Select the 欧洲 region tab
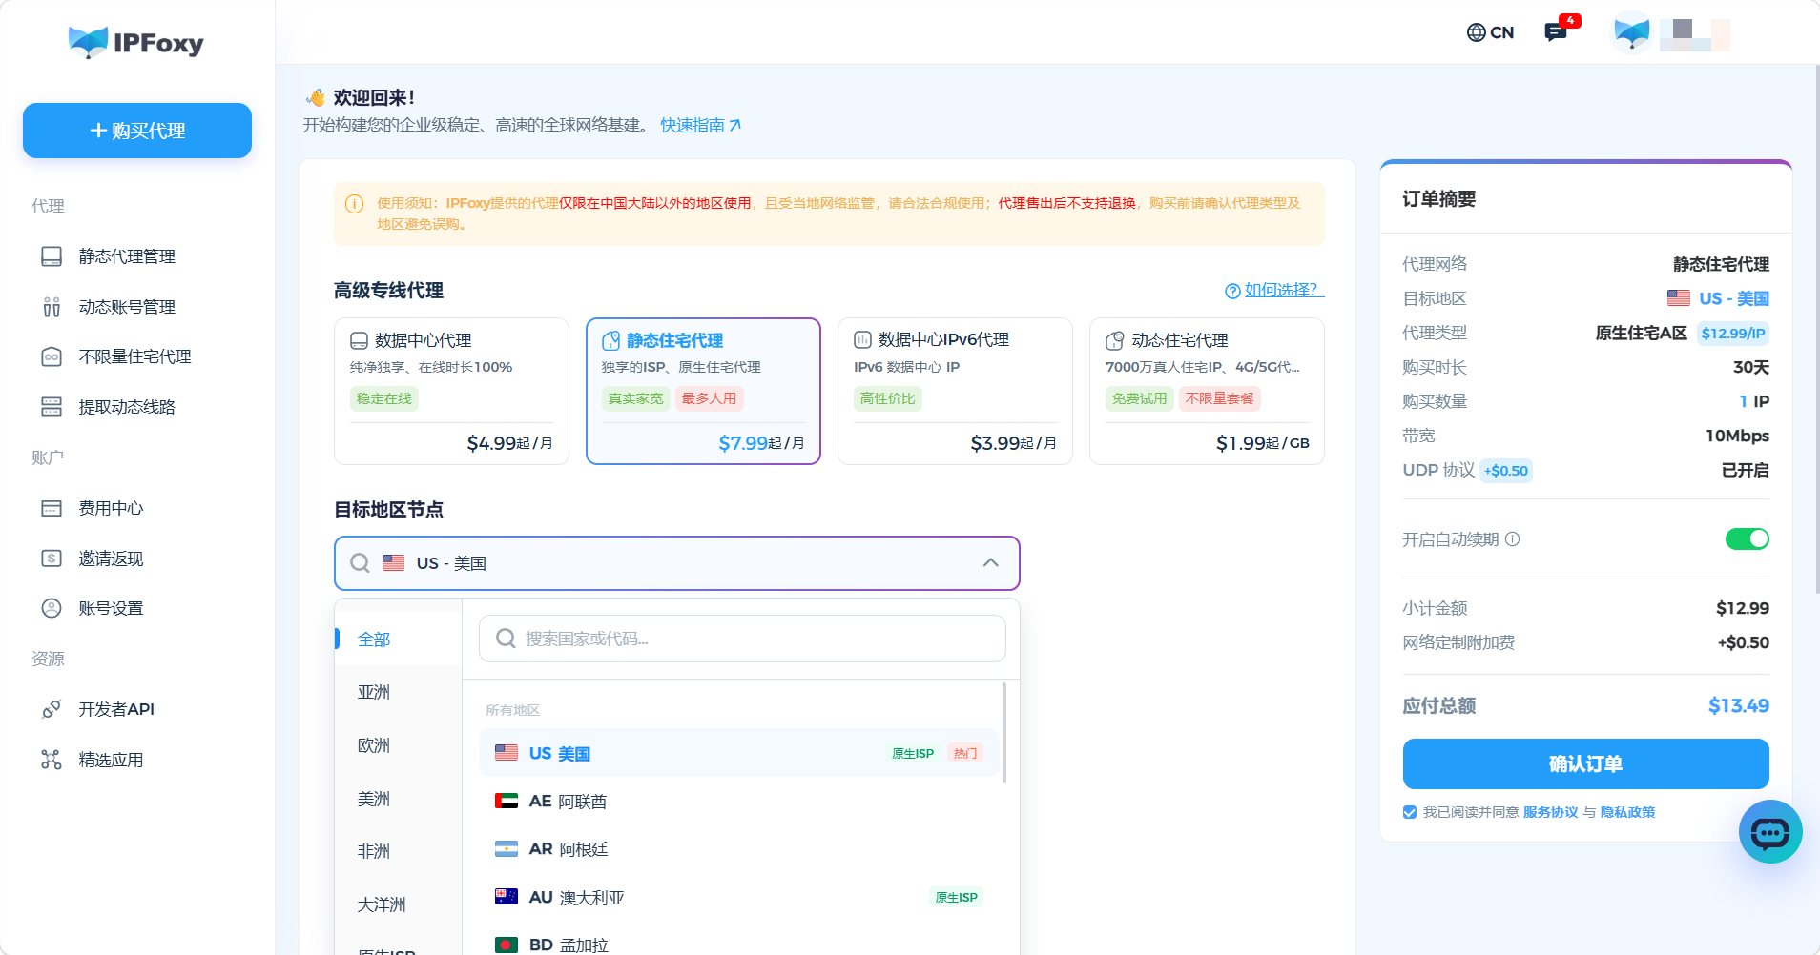This screenshot has height=955, width=1820. pos(399,745)
